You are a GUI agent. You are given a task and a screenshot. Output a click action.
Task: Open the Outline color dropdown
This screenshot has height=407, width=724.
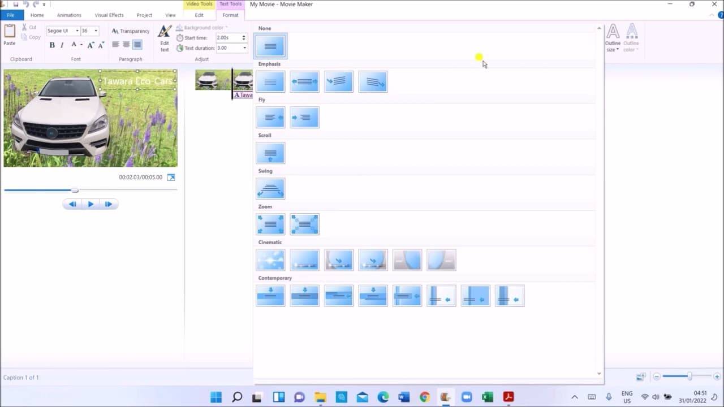tap(631, 38)
